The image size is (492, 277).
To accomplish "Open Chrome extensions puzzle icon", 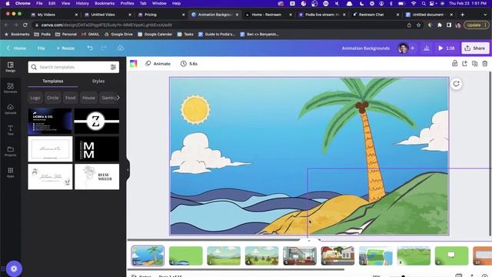I will 440,25.
